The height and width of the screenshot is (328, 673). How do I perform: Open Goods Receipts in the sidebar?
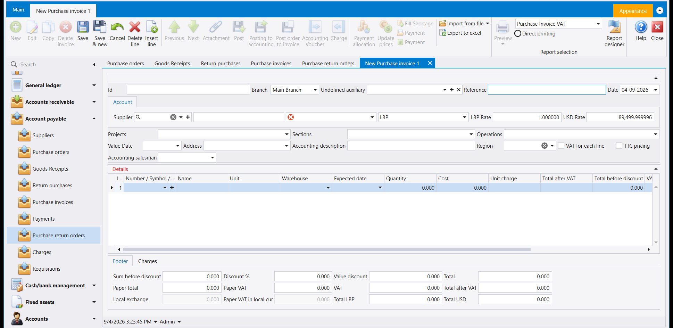point(50,169)
